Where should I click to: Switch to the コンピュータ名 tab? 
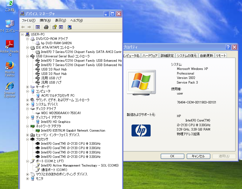[132, 55]
